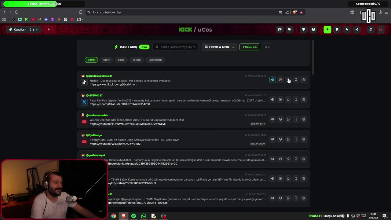Open the Filtrele & Sırala dropdown
Image resolution: width=391 pixels, height=220 pixels.
tap(219, 47)
